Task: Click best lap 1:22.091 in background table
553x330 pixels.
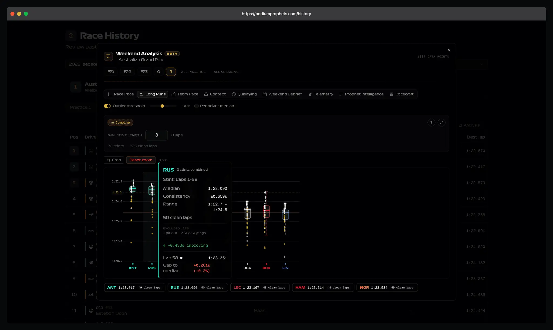Action: pos(476,231)
